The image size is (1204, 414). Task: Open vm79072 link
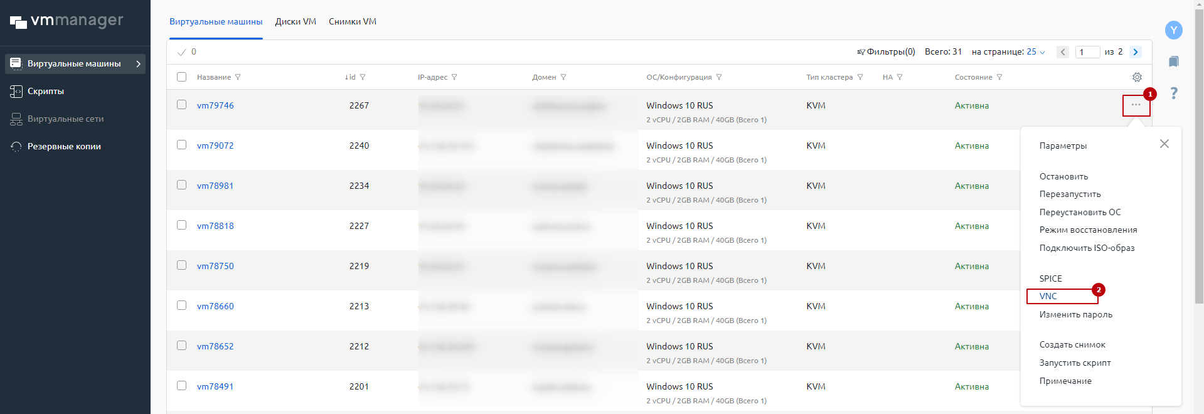click(x=215, y=146)
